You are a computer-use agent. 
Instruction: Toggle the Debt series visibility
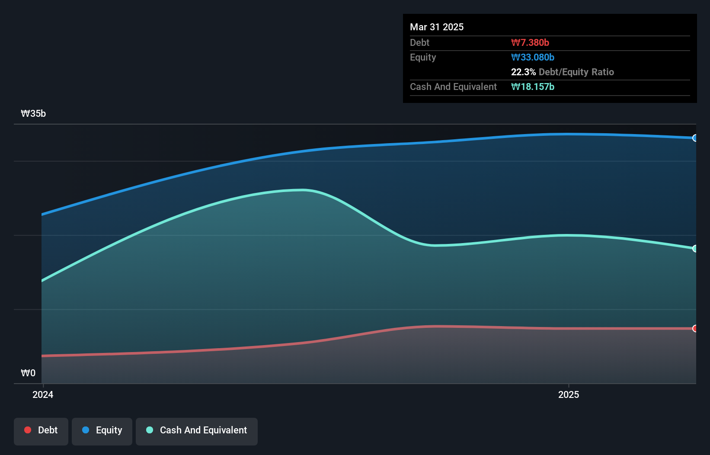(41, 431)
